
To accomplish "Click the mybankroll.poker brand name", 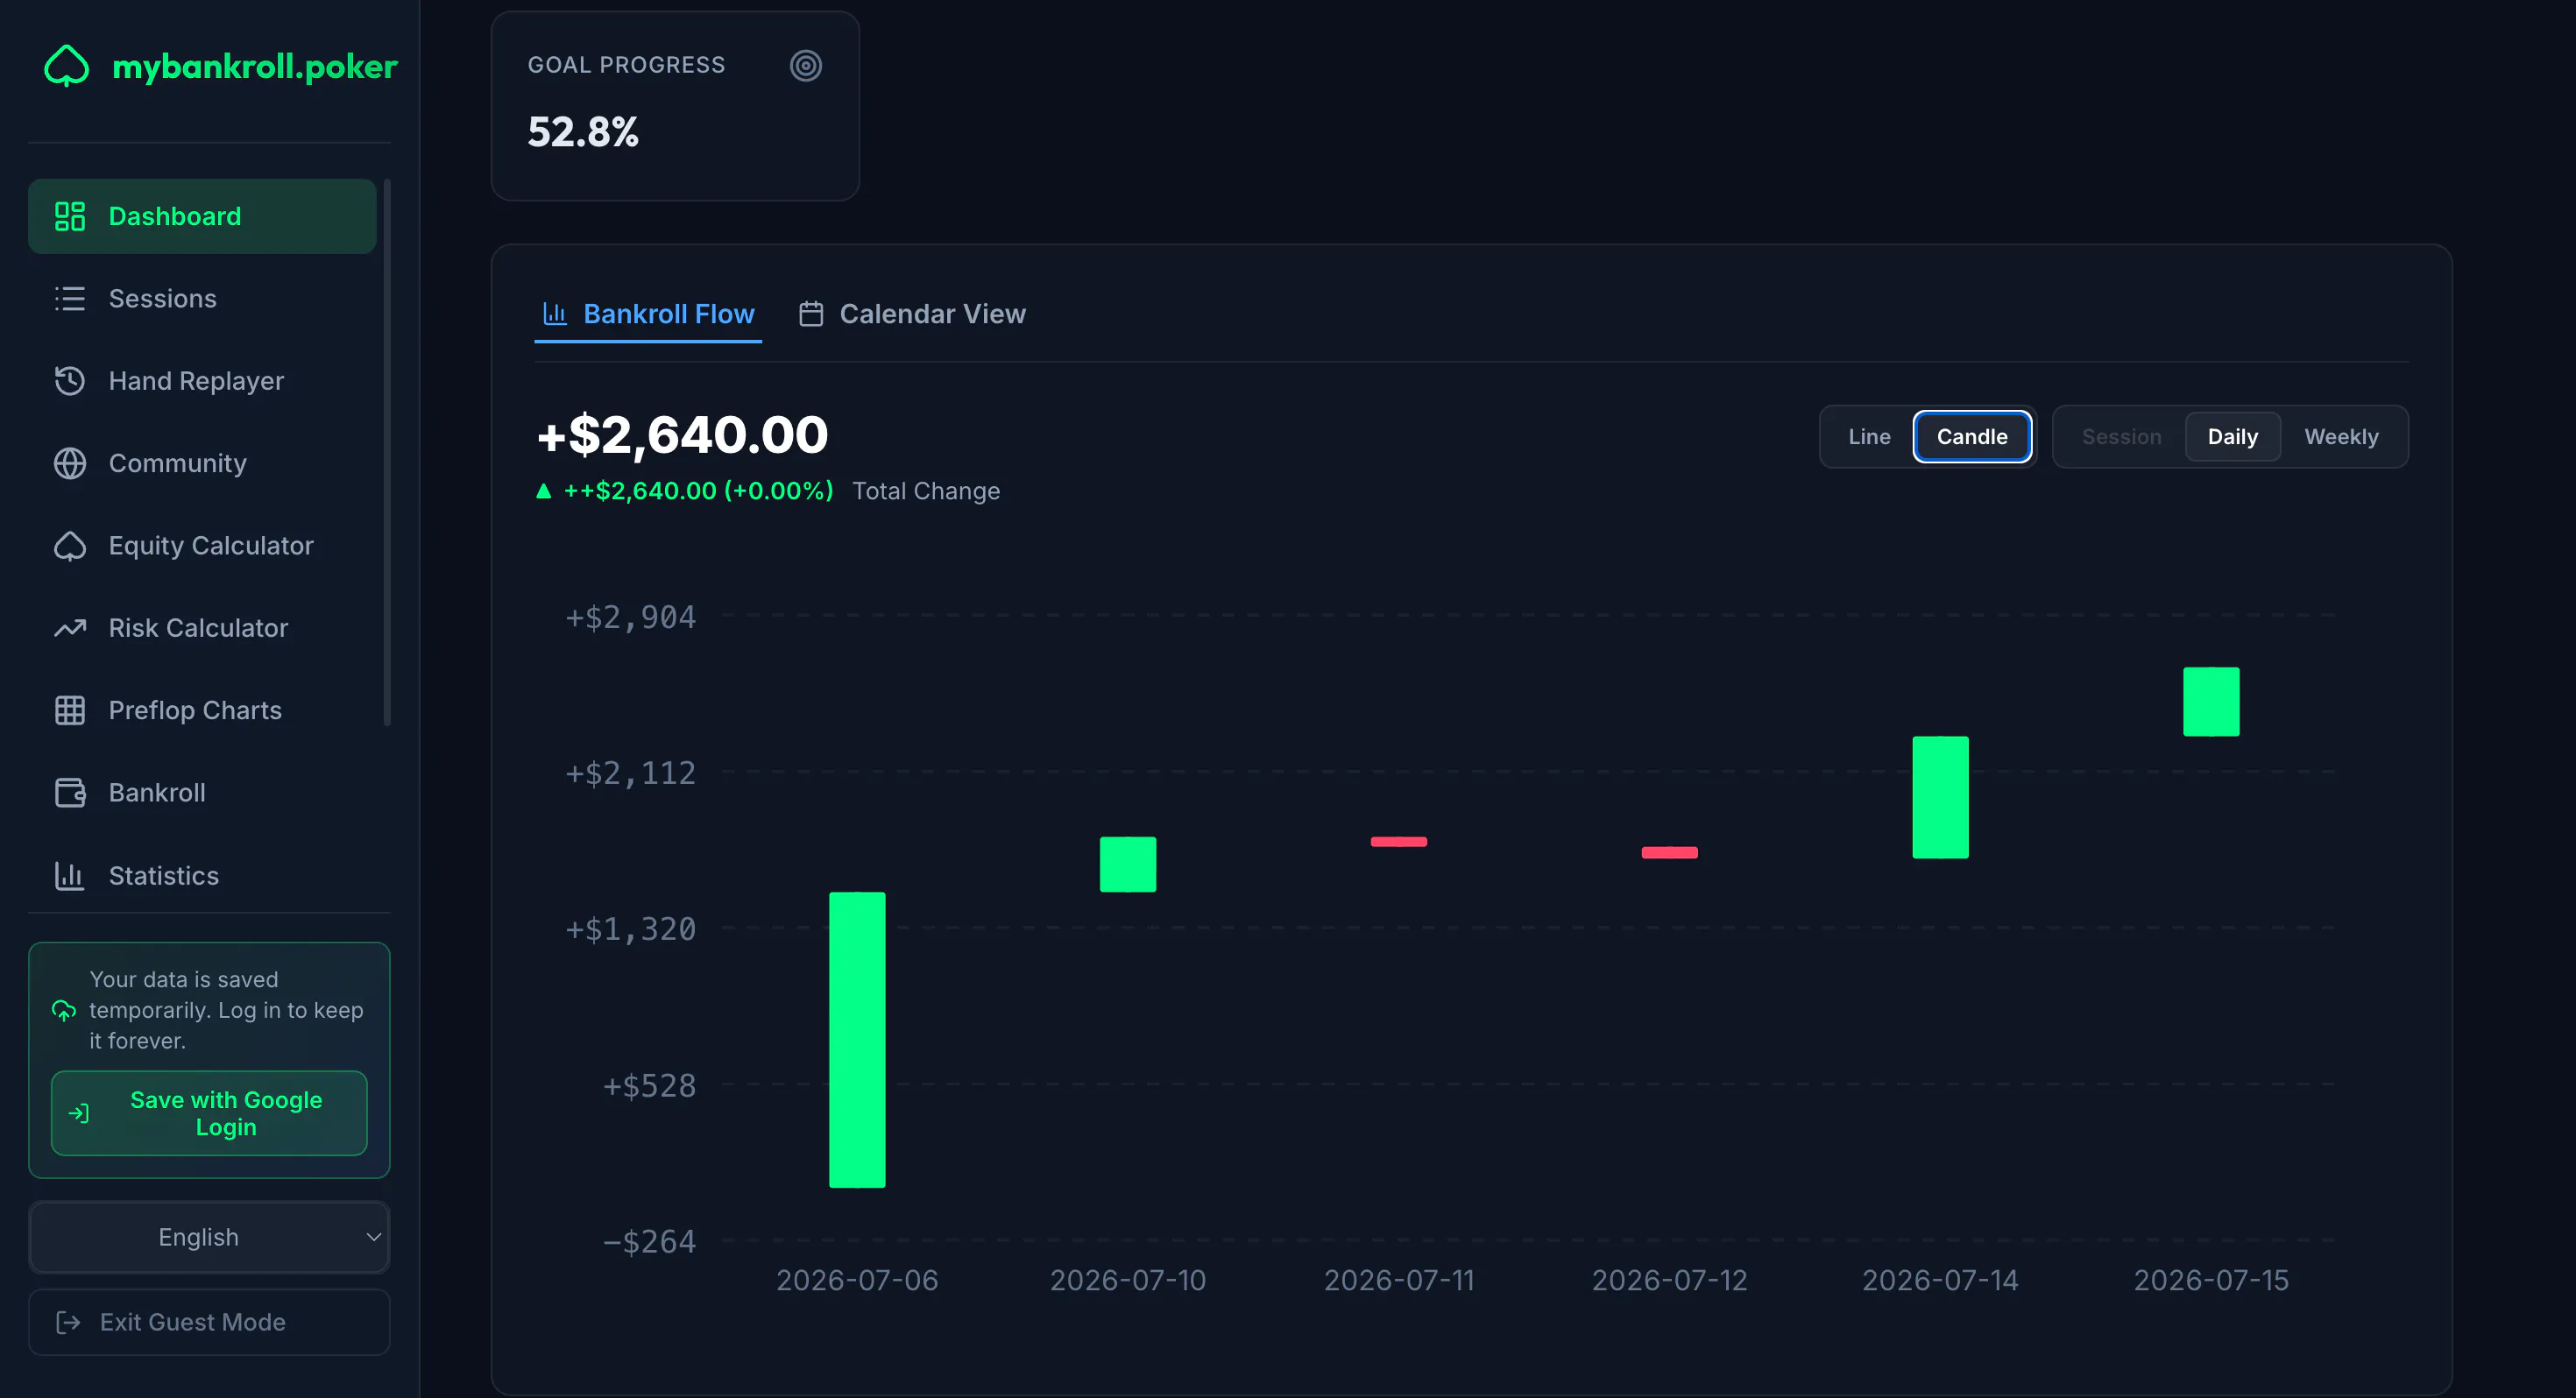I will (x=255, y=66).
